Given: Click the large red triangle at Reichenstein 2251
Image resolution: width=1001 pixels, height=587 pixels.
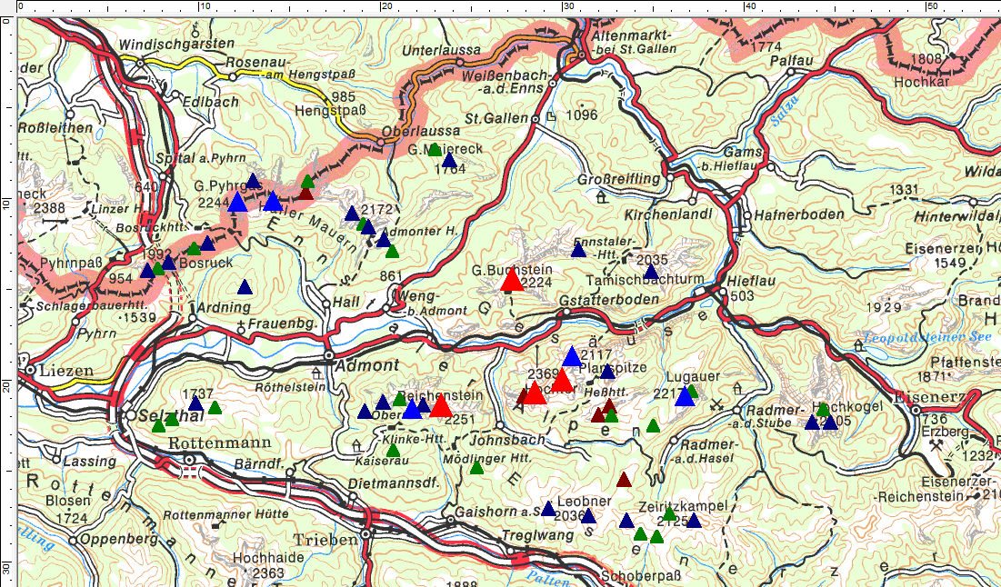Looking at the screenshot, I should tap(440, 405).
